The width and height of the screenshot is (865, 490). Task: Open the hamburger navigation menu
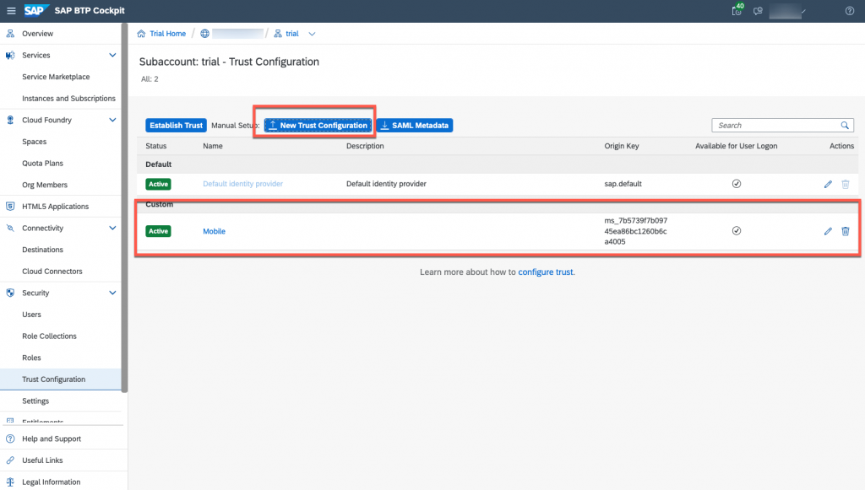point(11,11)
